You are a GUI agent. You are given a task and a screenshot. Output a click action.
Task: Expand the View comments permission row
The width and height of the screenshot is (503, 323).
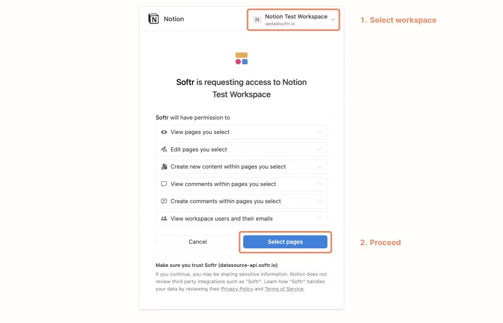[x=320, y=184]
